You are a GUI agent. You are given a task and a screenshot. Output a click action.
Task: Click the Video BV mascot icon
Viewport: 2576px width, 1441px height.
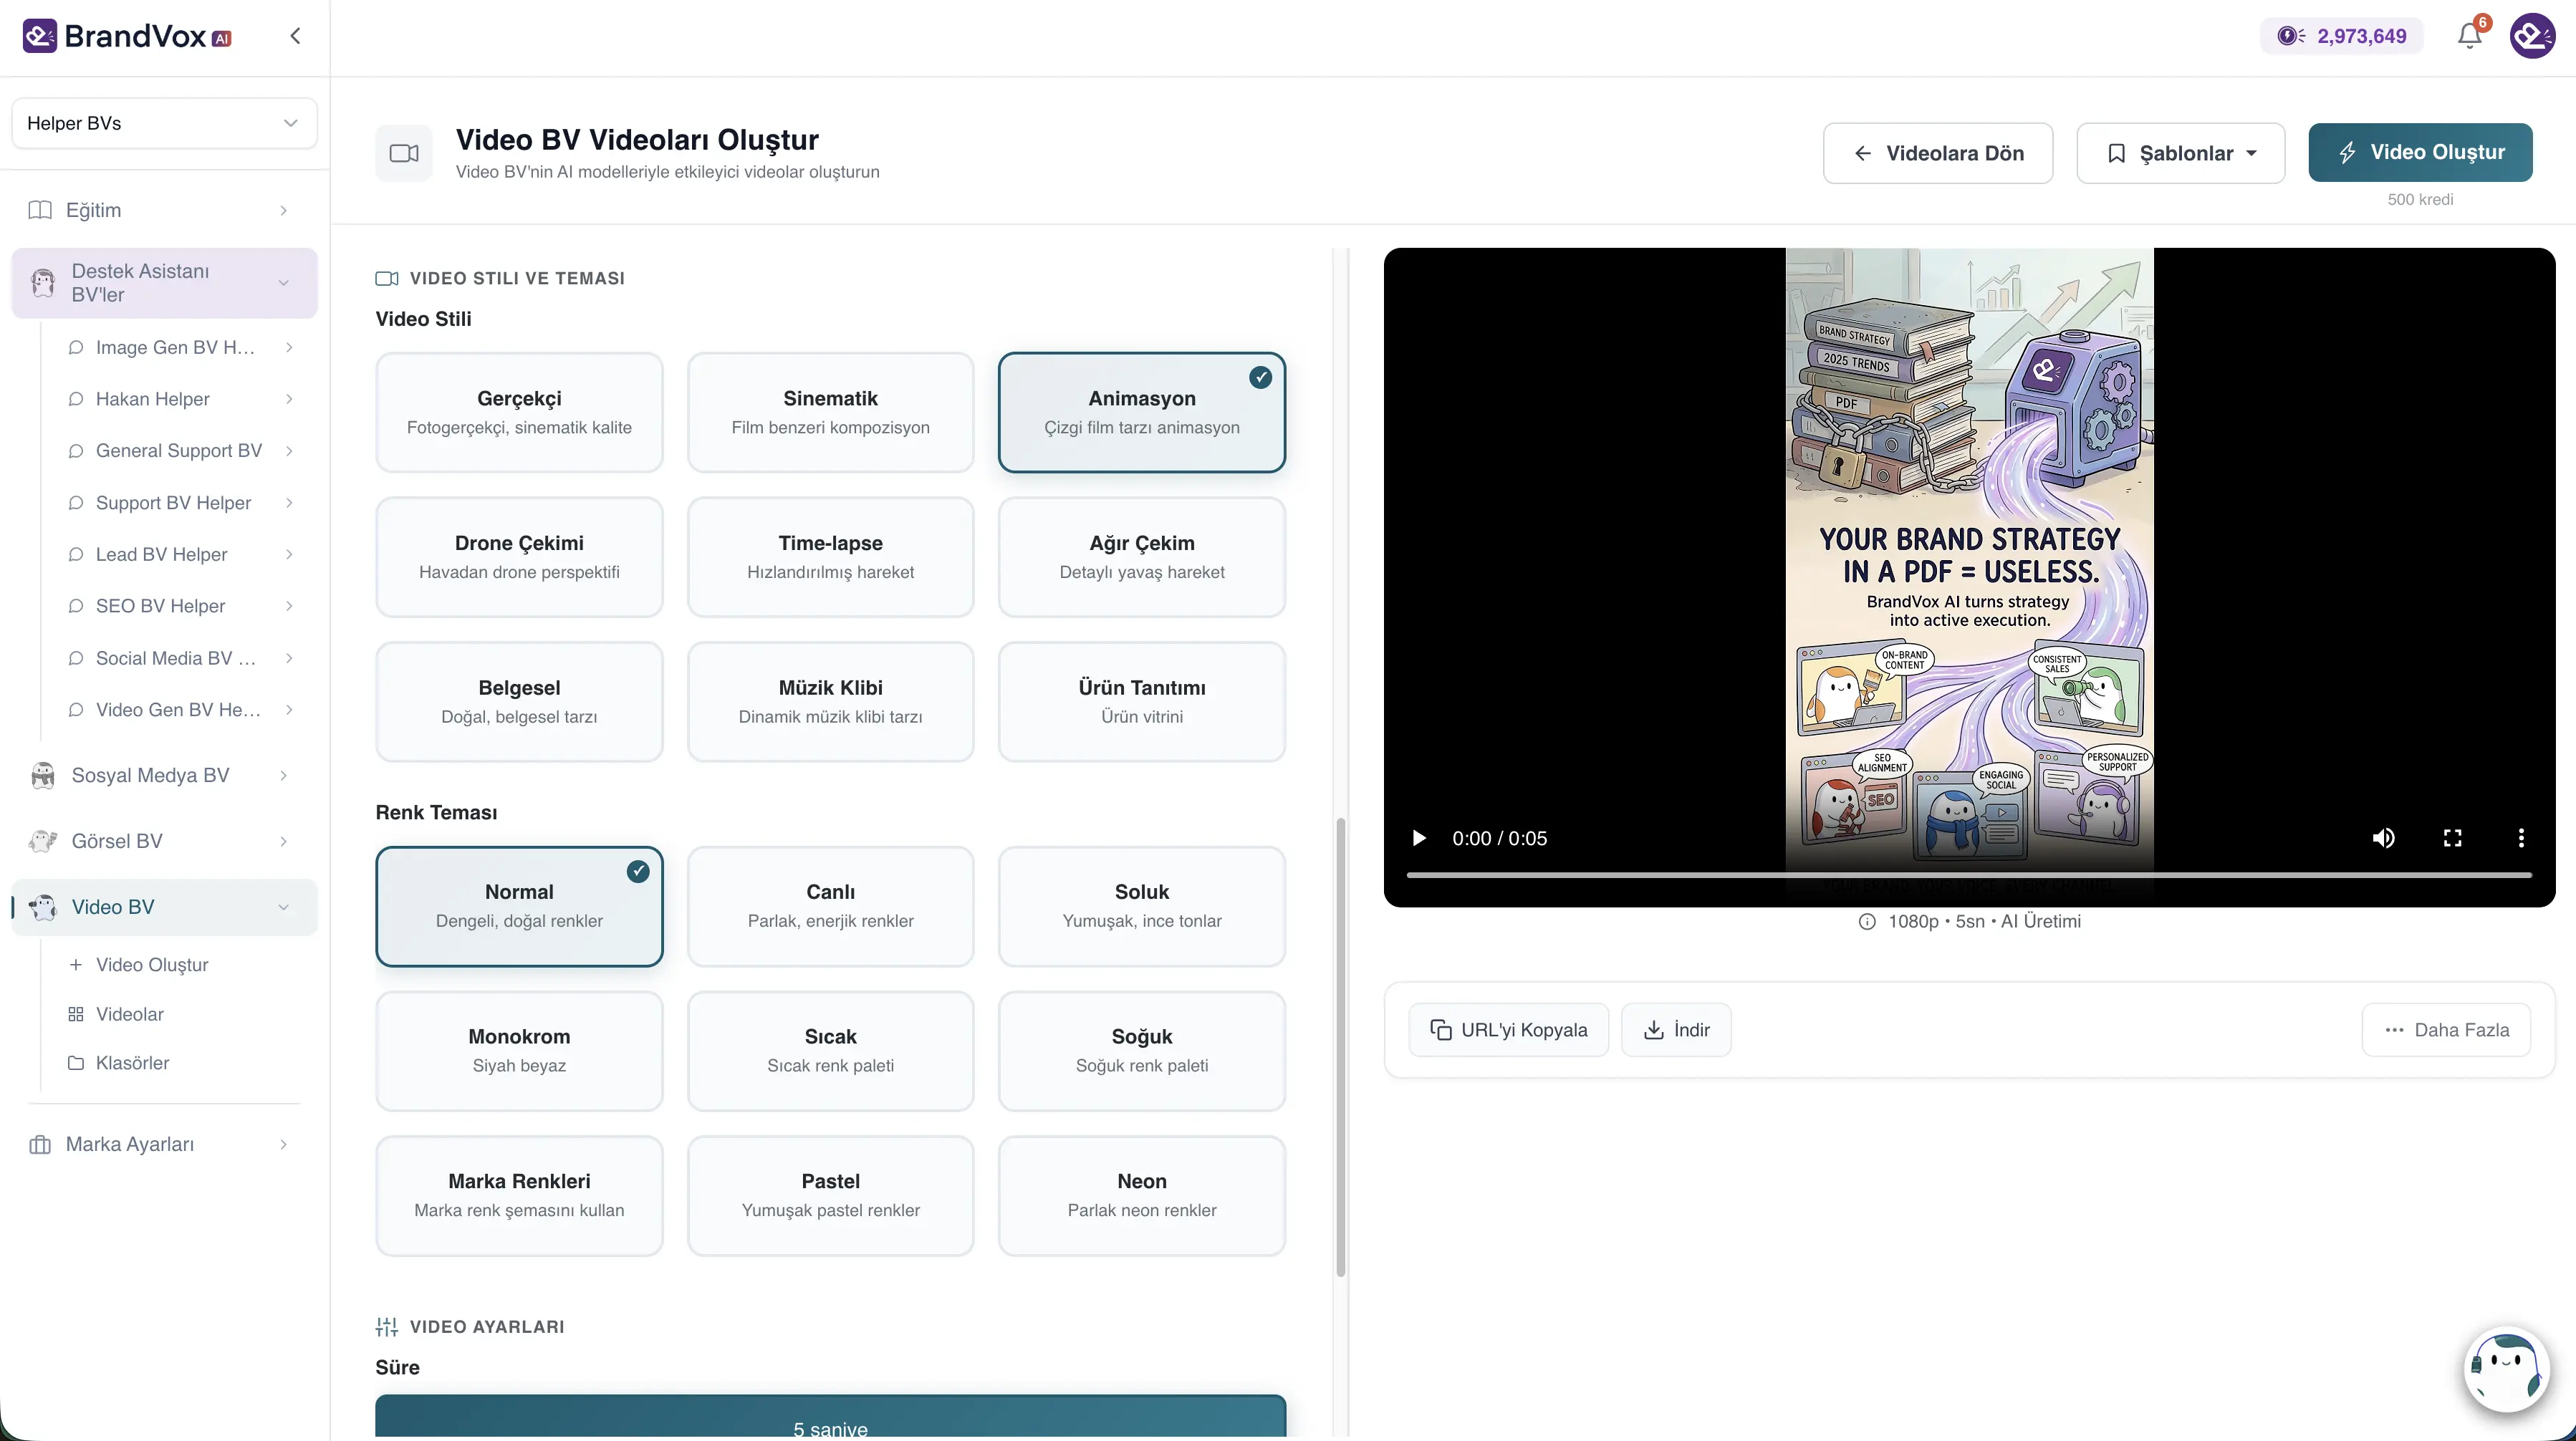click(42, 907)
